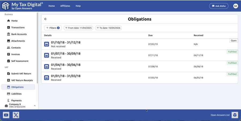Open Self Assessment in the sidebar
The width and height of the screenshot is (241, 121).
(18, 61)
